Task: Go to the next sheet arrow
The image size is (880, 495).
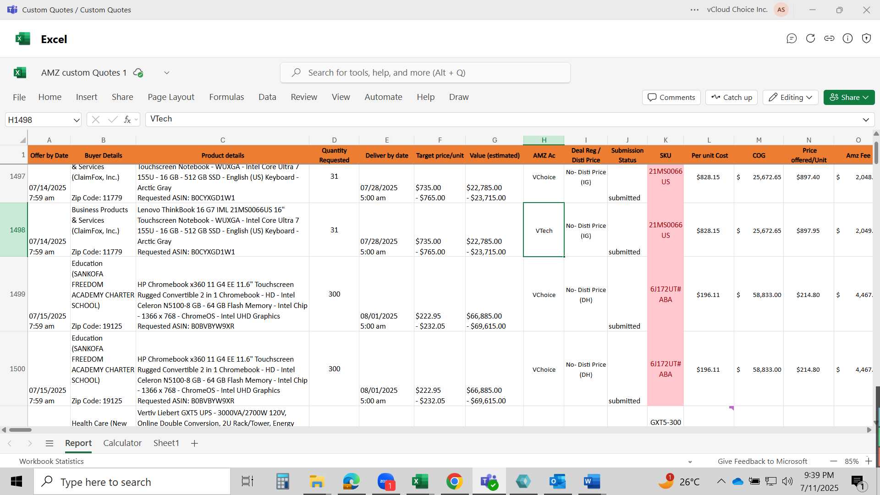Action: click(30, 443)
